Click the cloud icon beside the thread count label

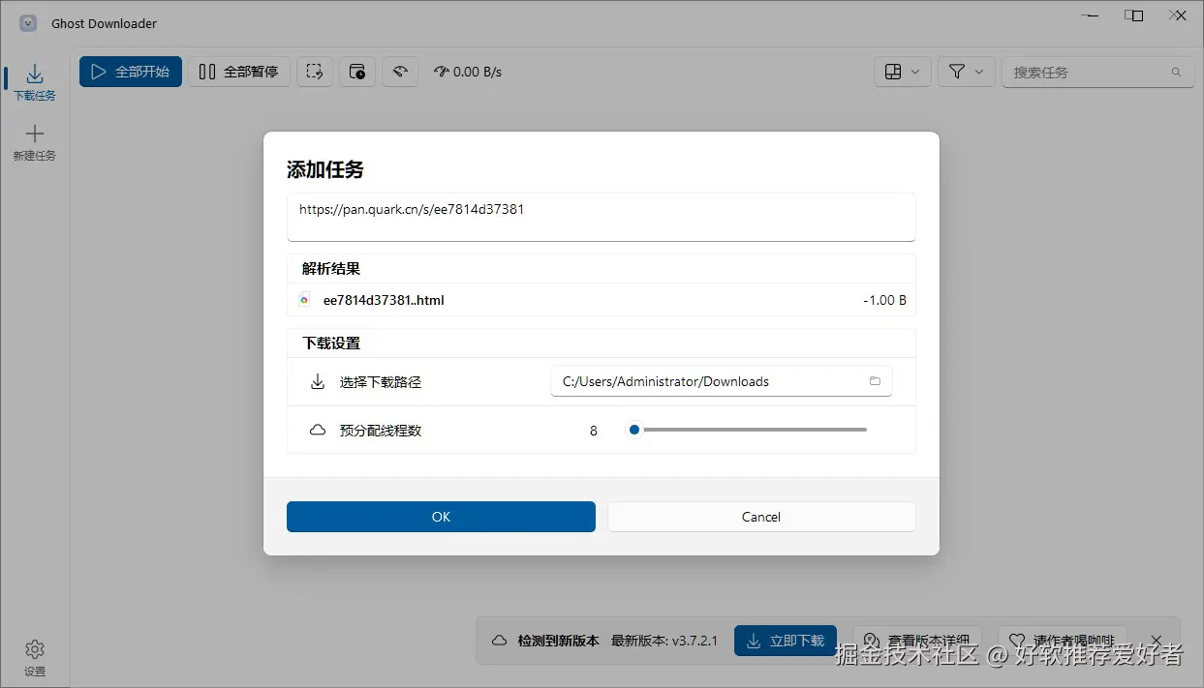coord(317,430)
